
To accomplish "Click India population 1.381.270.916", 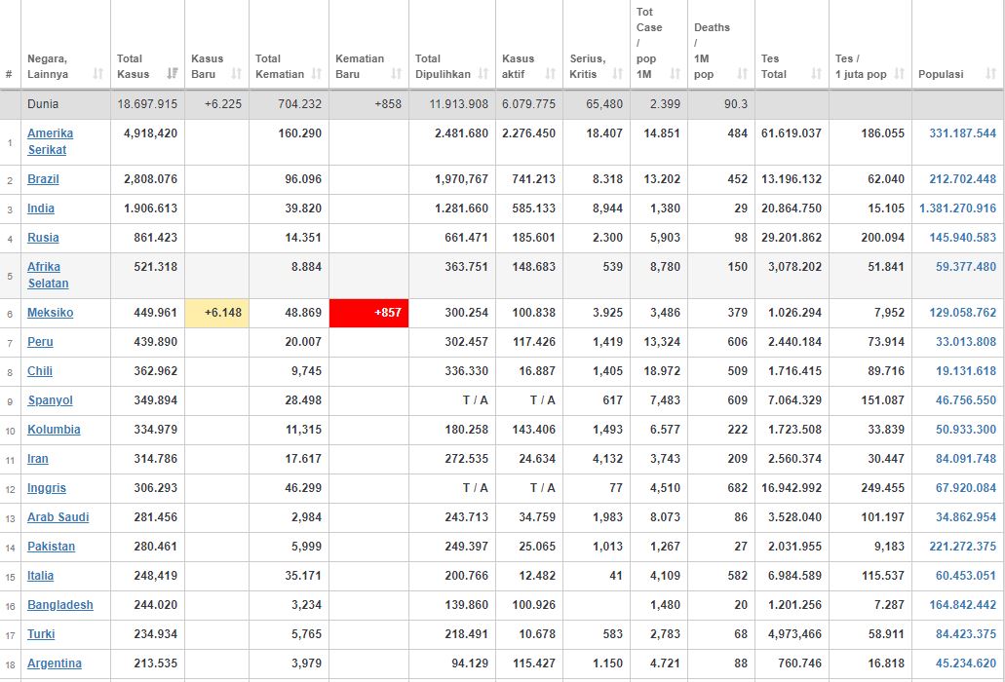I will coord(957,208).
